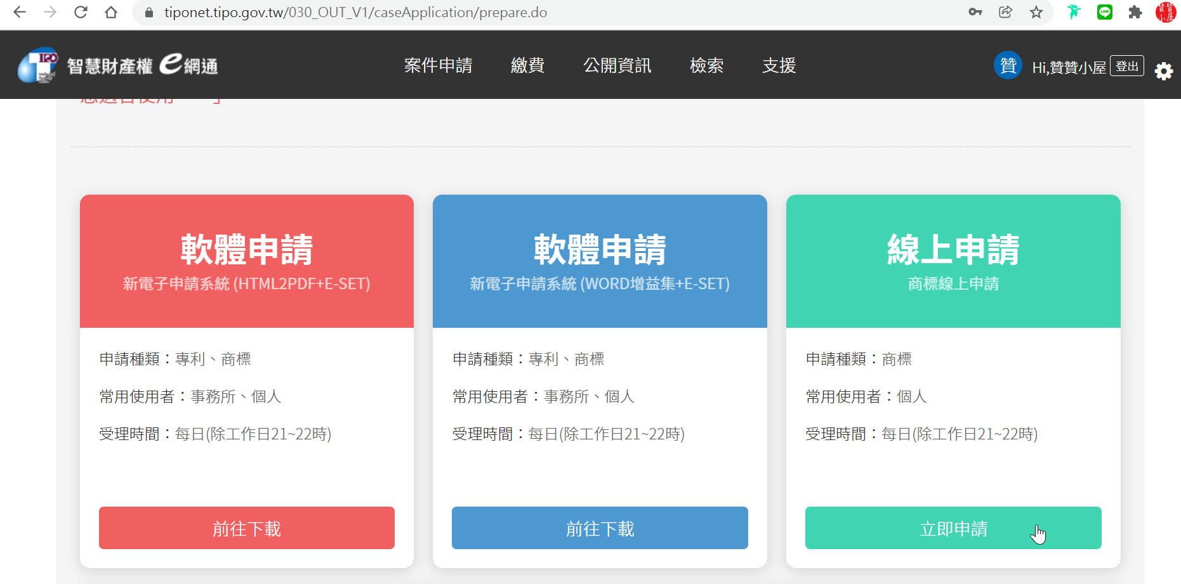This screenshot has height=584, width=1181.
Task: Open the 公開資訊 menu
Action: point(617,65)
